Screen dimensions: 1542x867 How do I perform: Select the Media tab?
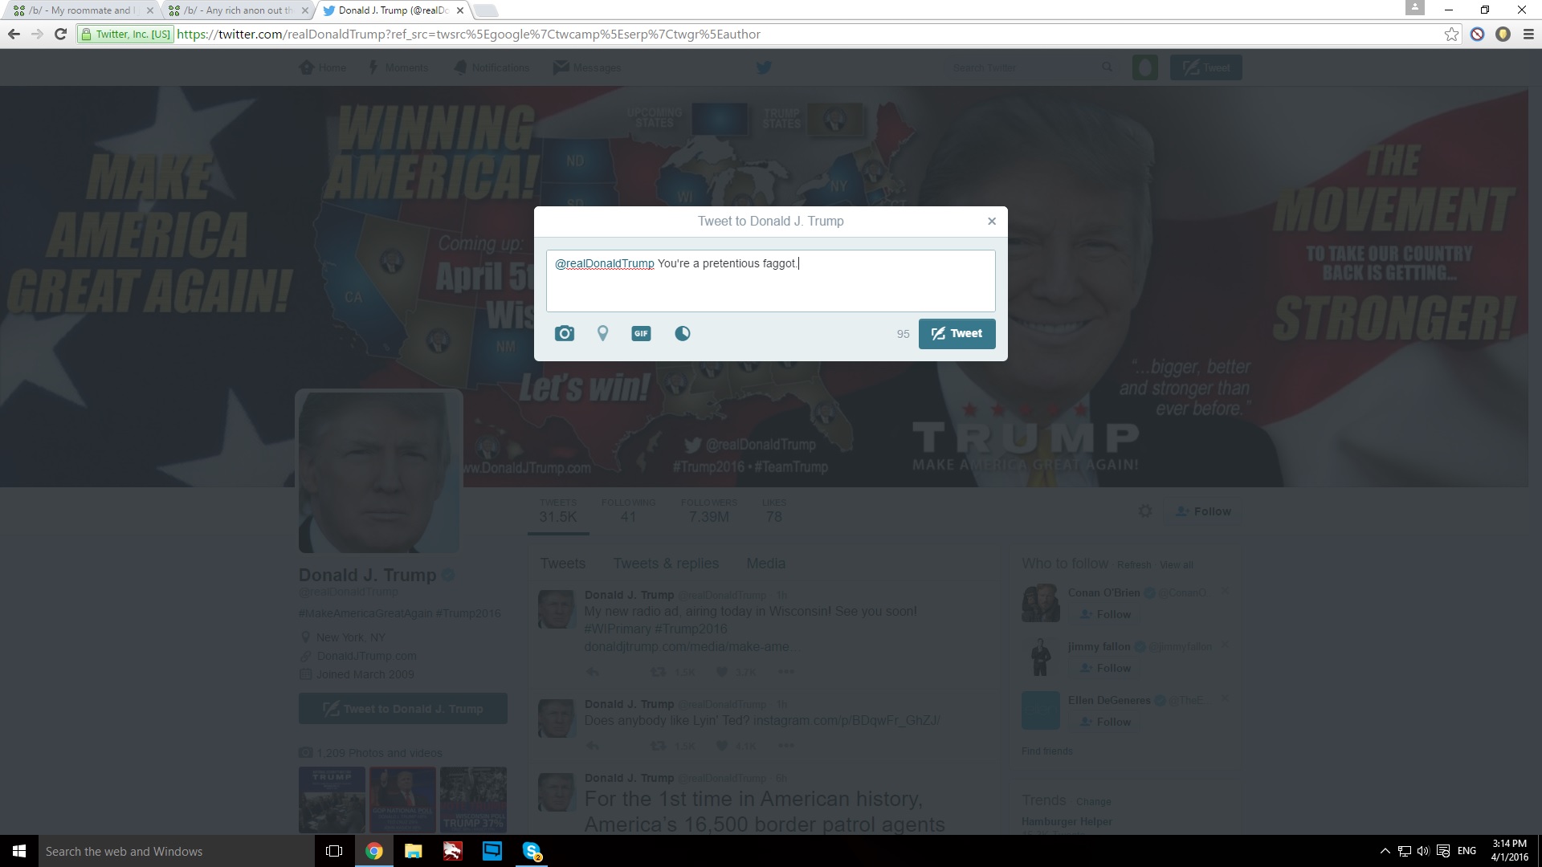[766, 564]
